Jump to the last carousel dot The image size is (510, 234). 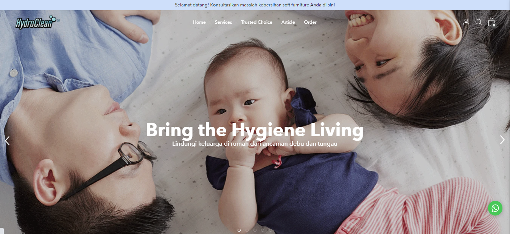point(271,230)
